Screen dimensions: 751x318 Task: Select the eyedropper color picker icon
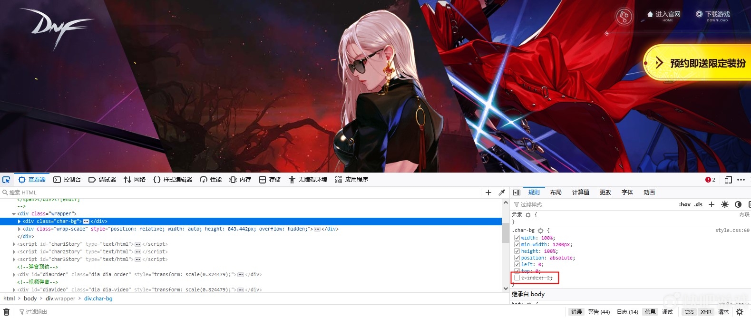501,193
